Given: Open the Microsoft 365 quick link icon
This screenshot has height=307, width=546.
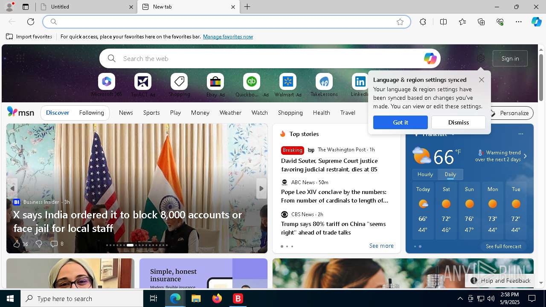Looking at the screenshot, I should tap(107, 81).
